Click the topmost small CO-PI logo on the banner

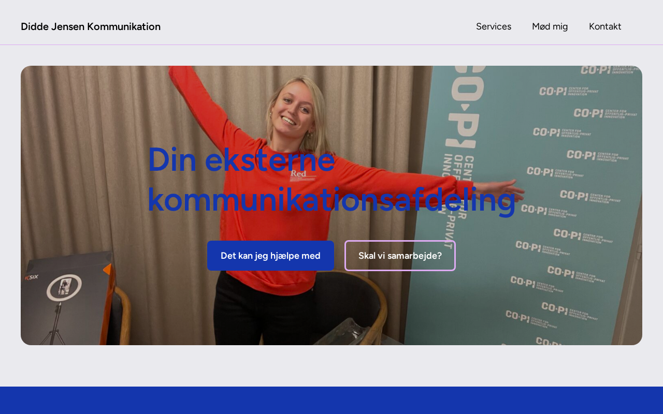coord(606,70)
